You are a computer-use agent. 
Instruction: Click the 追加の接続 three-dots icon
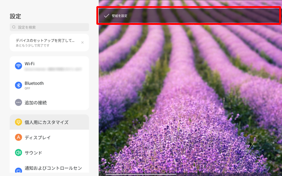tap(18, 102)
